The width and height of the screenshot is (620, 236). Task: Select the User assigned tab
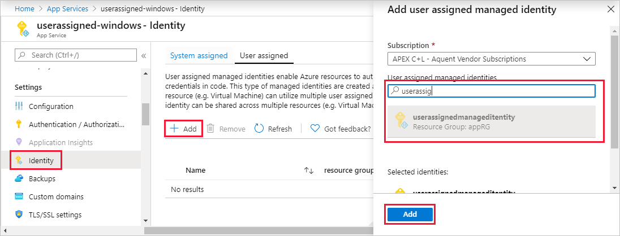point(264,55)
